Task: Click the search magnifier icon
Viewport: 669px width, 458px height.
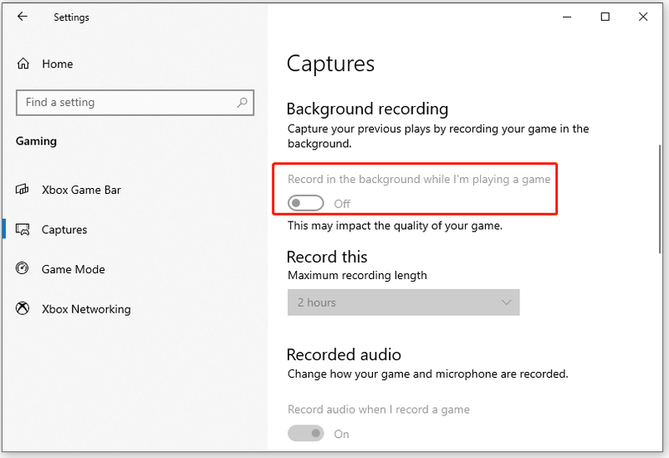Action: (x=242, y=102)
